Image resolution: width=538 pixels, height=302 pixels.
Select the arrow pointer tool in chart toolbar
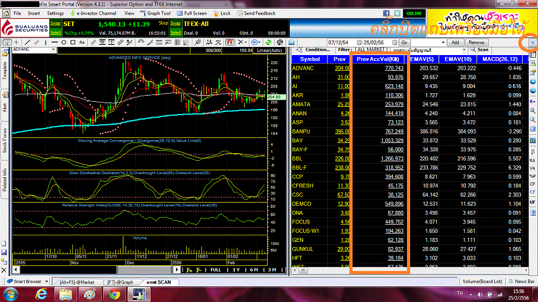coord(6,42)
